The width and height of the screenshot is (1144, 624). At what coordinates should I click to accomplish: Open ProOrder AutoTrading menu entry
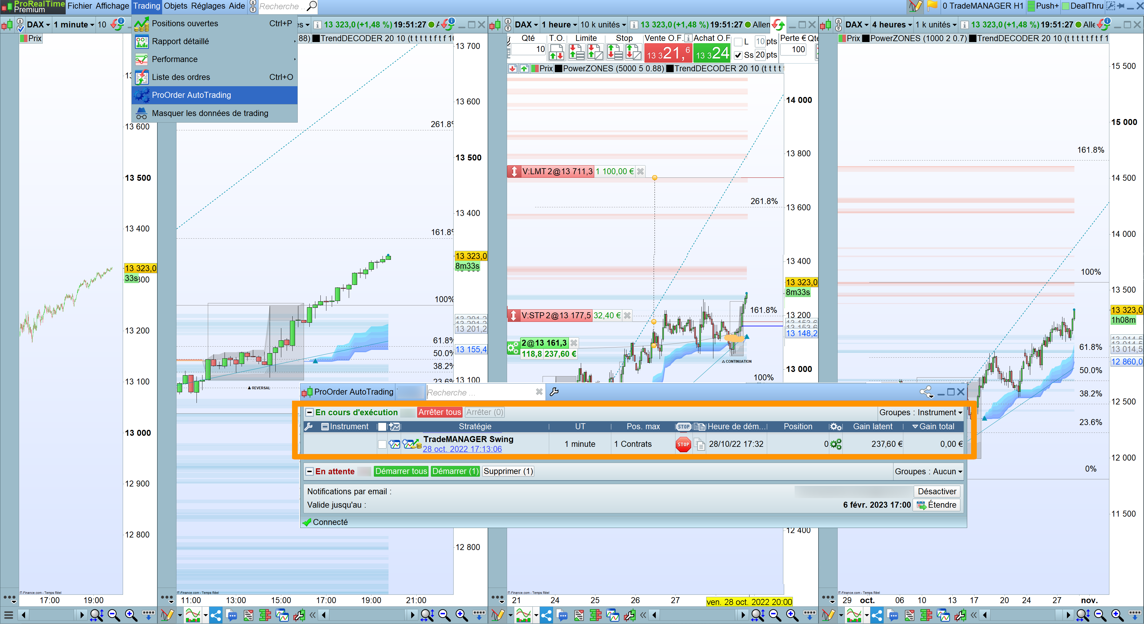pyautogui.click(x=214, y=95)
